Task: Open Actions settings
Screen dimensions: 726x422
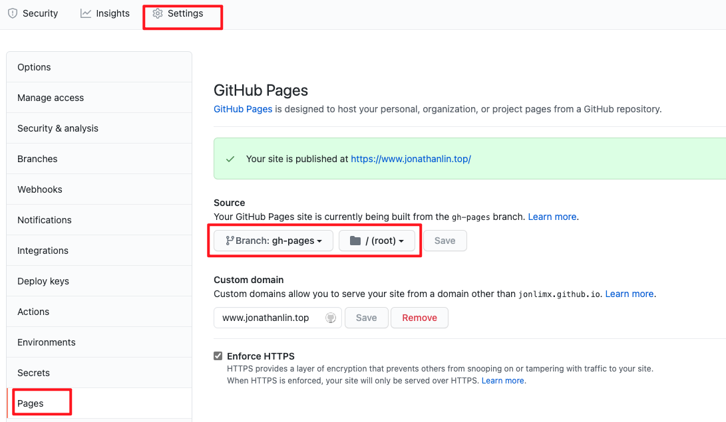Action: pos(99,312)
